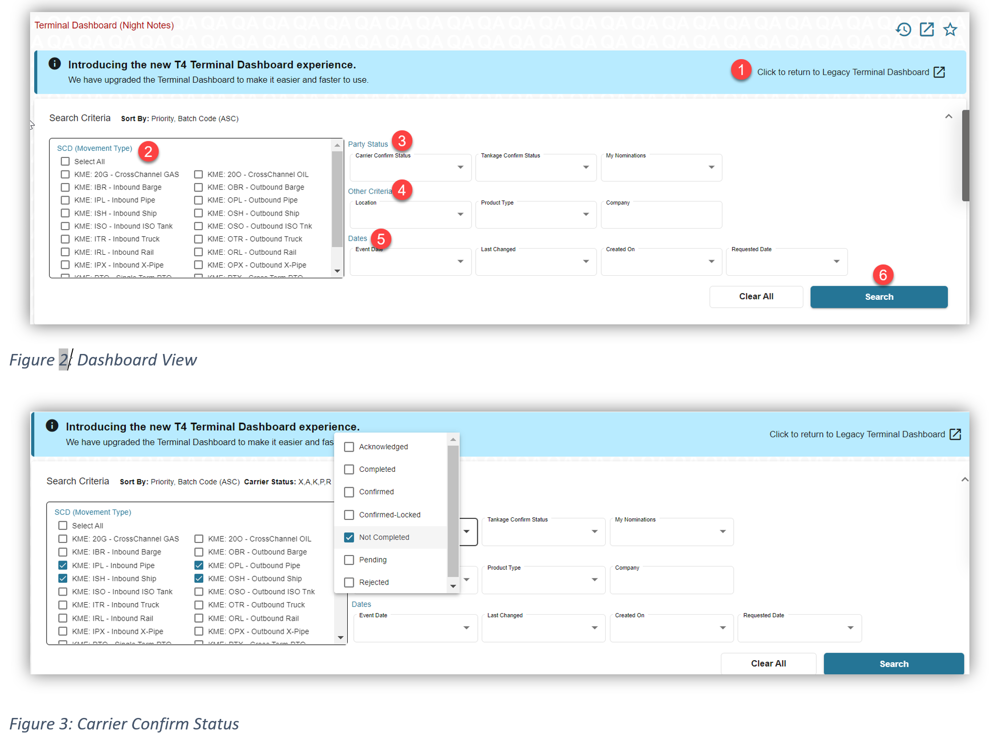Image resolution: width=995 pixels, height=740 pixels.
Task: Click Figure 3 banner's Legacy Dashboard external-link icon
Action: (955, 434)
